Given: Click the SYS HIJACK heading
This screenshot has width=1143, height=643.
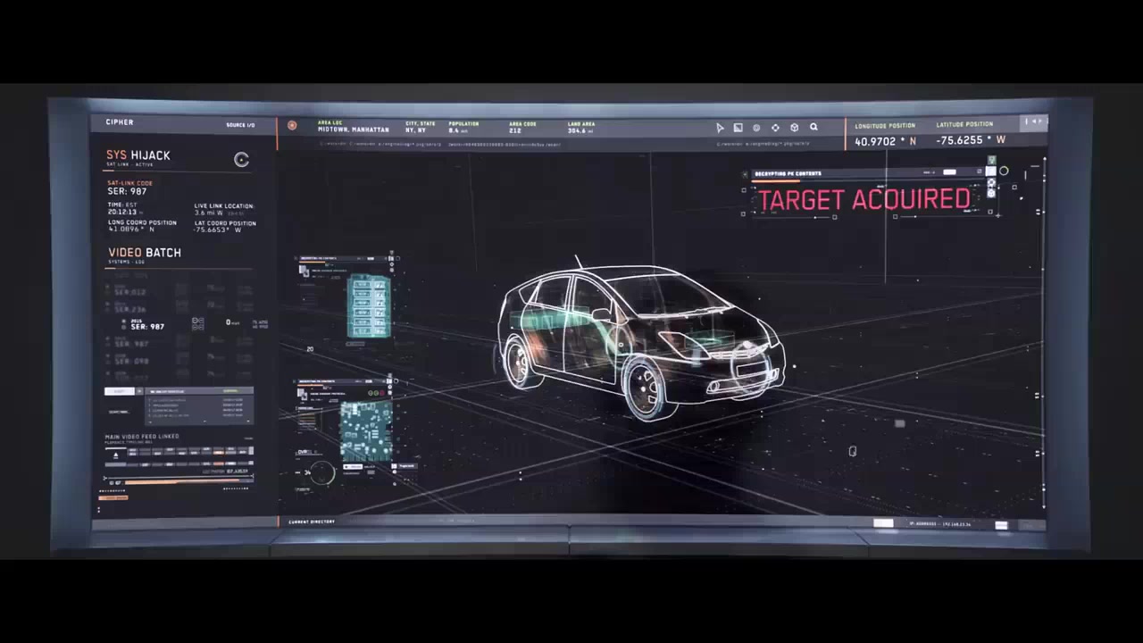Looking at the screenshot, I should point(138,155).
